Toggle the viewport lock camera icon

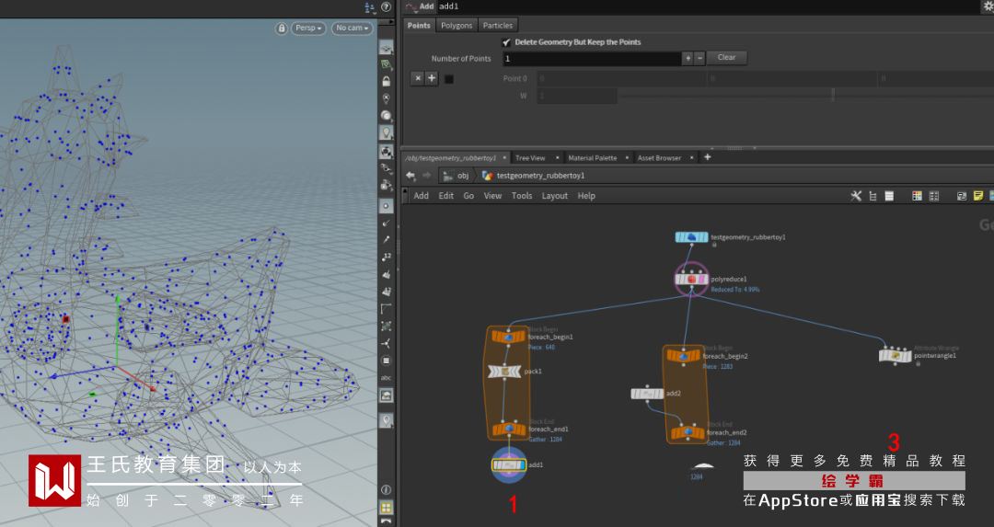(282, 29)
